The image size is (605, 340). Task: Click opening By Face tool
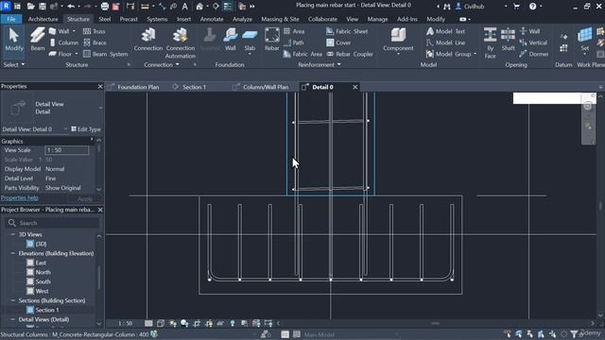[490, 42]
